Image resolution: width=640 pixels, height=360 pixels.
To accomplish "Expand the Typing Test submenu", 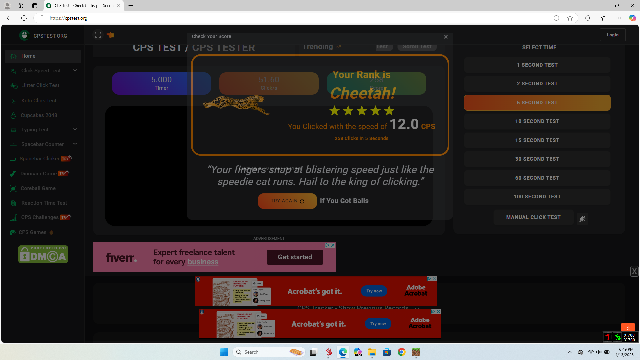I will (x=75, y=129).
